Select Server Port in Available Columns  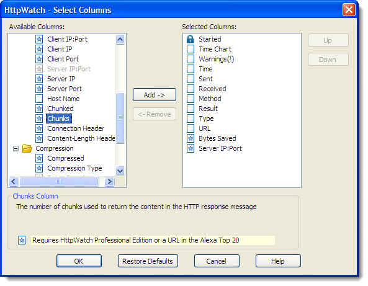(x=65, y=89)
